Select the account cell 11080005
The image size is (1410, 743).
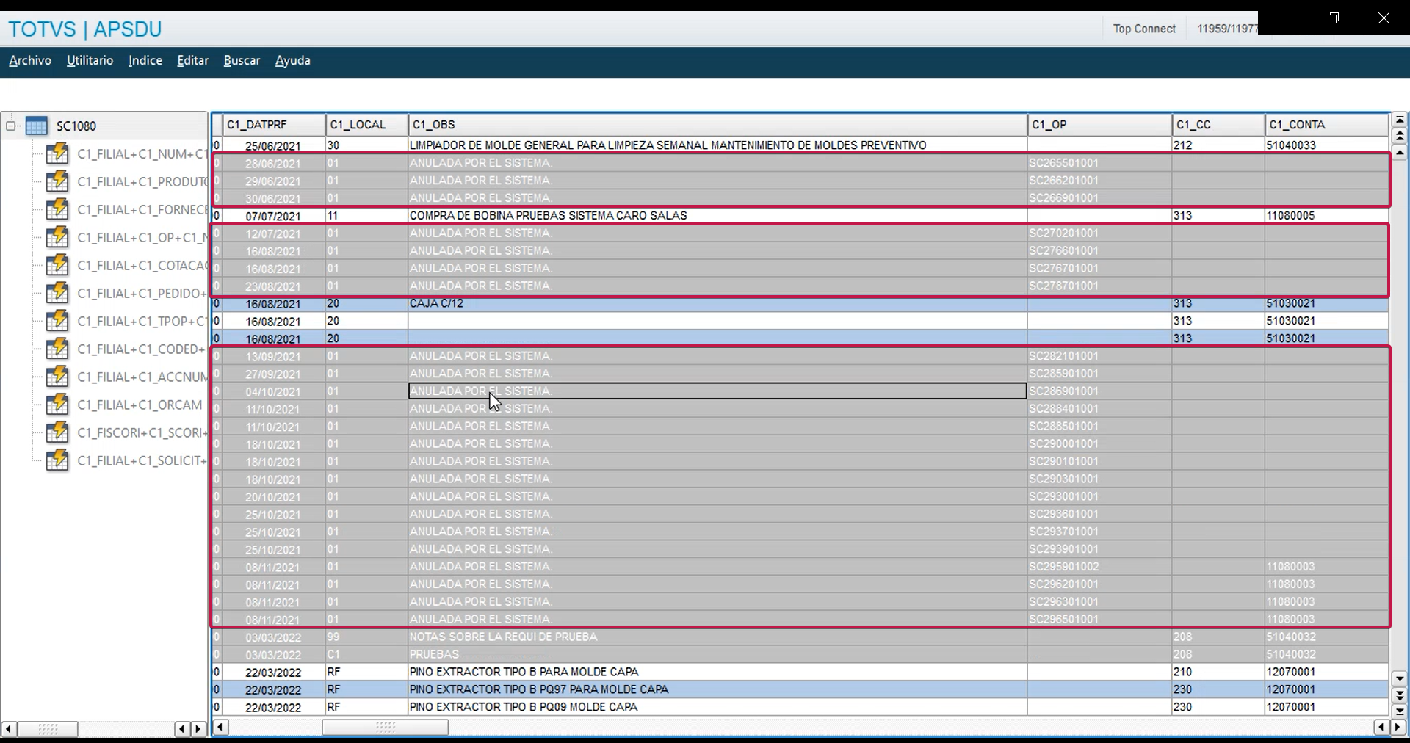(1327, 216)
